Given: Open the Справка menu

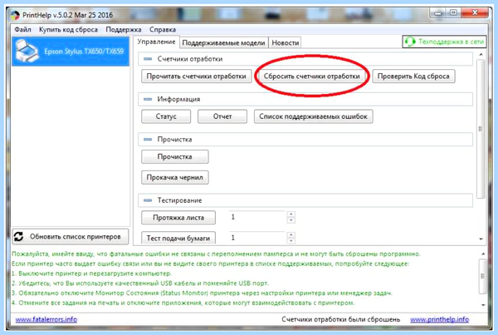Looking at the screenshot, I should pyautogui.click(x=163, y=30).
